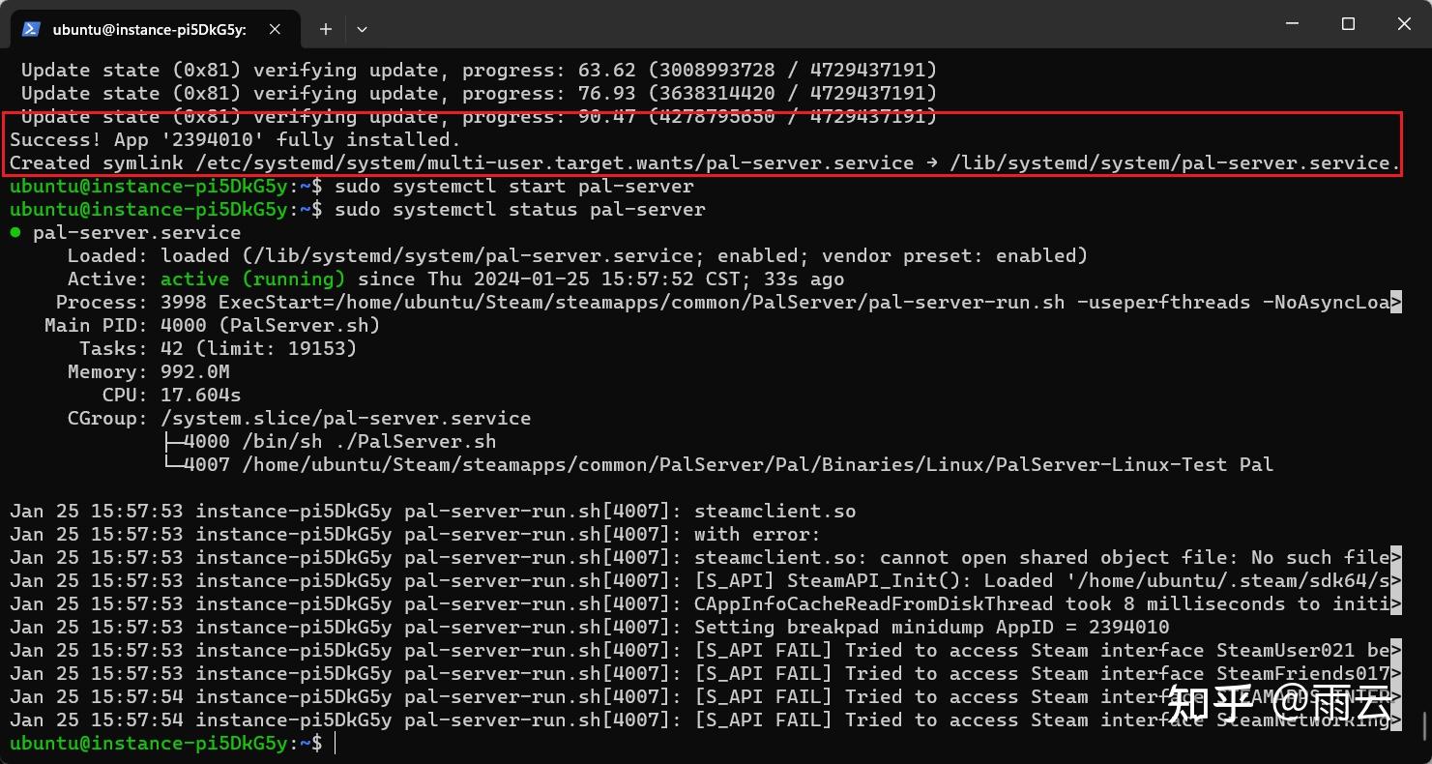Open a new terminal tab with plus
The width and height of the screenshot is (1432, 764).
(326, 29)
